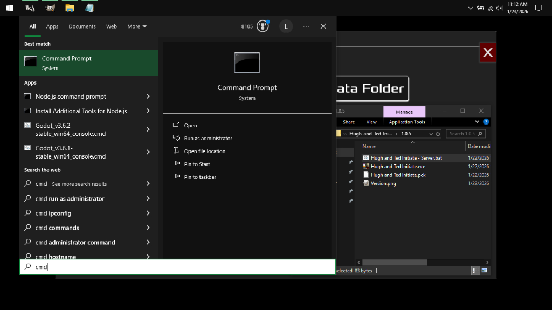Click the File Explorer help icon

tap(486, 122)
